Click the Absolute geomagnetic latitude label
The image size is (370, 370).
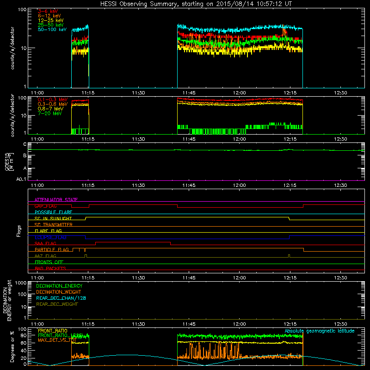[x=320, y=331]
